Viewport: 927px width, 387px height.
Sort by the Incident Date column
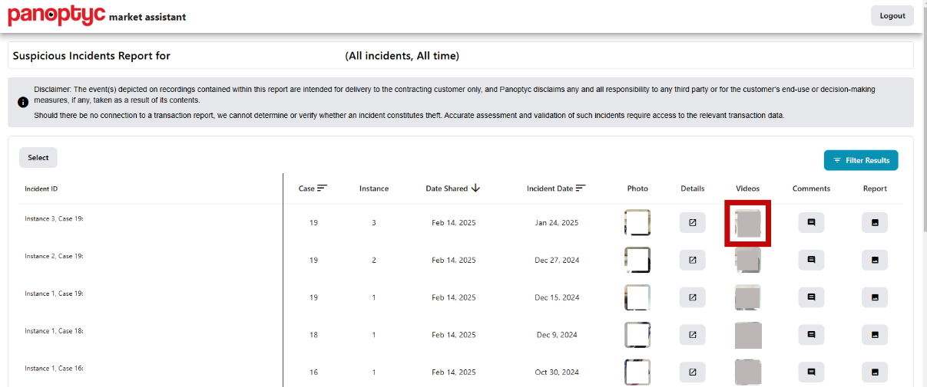point(581,189)
